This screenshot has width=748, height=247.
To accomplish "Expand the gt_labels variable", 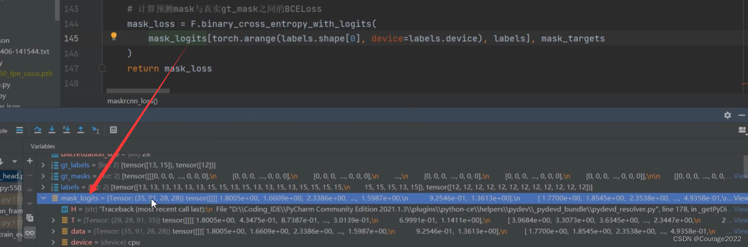I will [x=43, y=165].
